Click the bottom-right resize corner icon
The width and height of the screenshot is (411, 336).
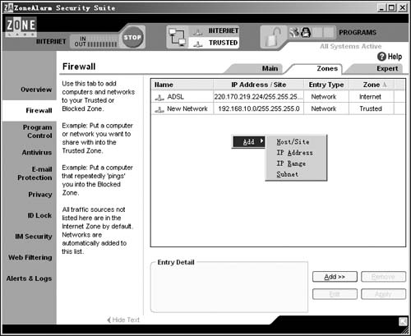(x=403, y=321)
